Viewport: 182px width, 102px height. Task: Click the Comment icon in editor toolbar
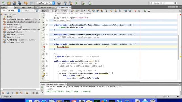[x=145, y=11]
